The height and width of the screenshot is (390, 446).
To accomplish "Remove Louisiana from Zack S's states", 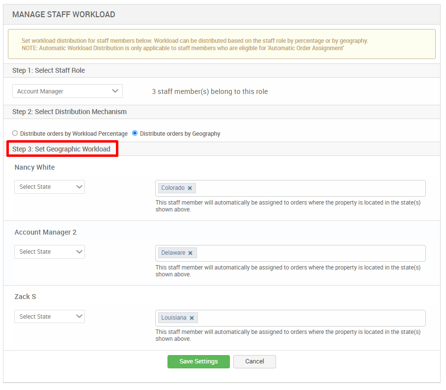I will (x=192, y=318).
